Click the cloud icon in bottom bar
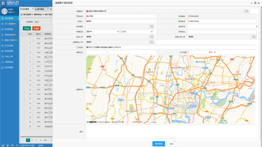The height and width of the screenshot is (147, 262). pyautogui.click(x=8, y=145)
